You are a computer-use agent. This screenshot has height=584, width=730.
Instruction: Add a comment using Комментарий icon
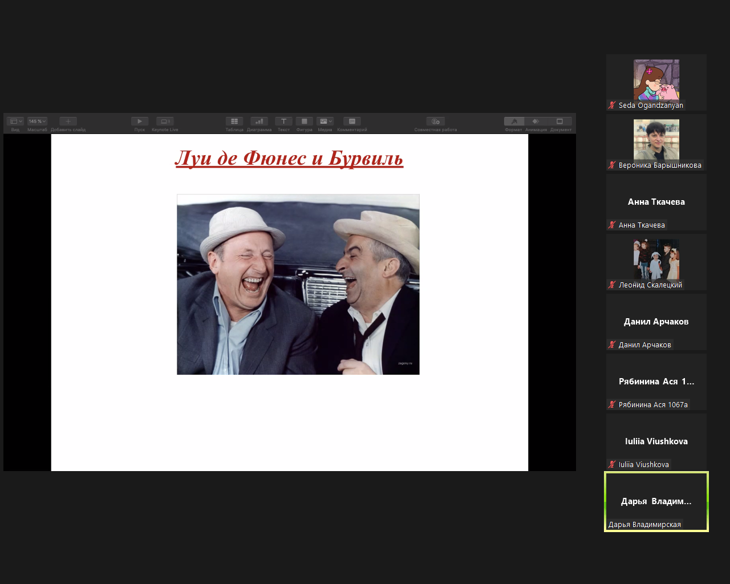tap(352, 121)
